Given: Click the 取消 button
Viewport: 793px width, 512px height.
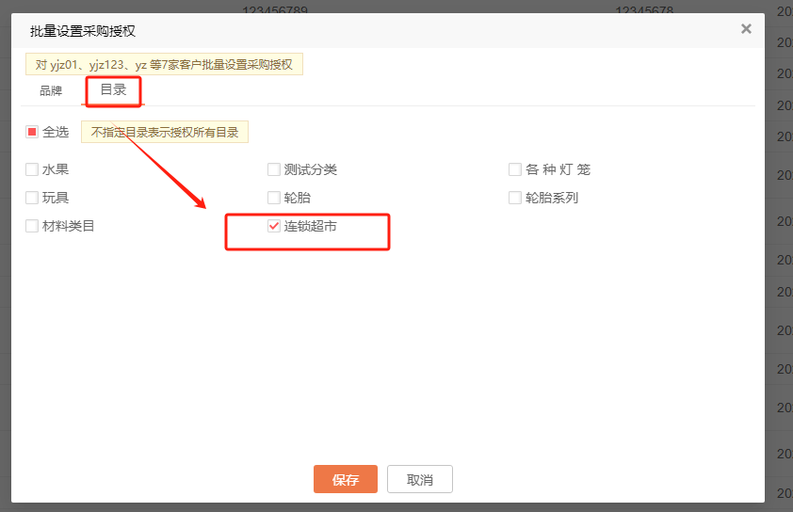Looking at the screenshot, I should (420, 479).
